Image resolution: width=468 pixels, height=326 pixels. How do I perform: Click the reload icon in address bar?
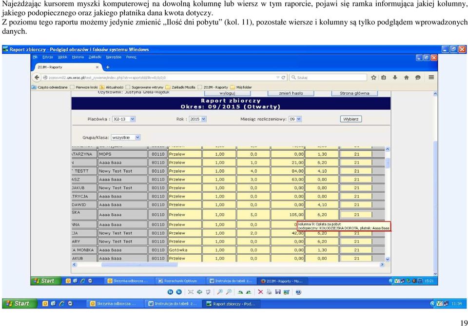tap(283, 78)
